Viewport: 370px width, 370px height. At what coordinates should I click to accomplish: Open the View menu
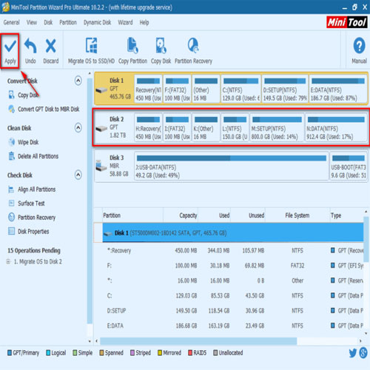point(32,22)
